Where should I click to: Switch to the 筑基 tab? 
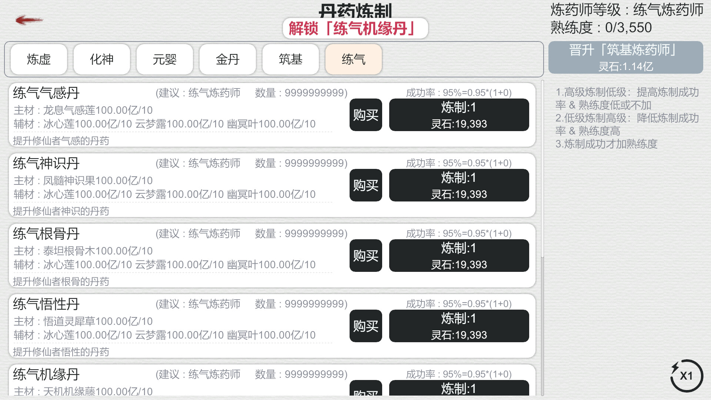click(x=290, y=59)
